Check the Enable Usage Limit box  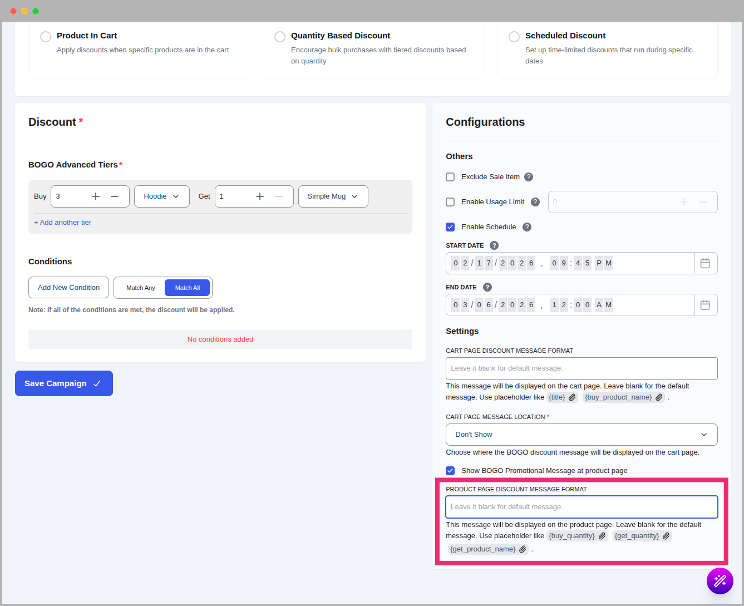pyautogui.click(x=450, y=201)
